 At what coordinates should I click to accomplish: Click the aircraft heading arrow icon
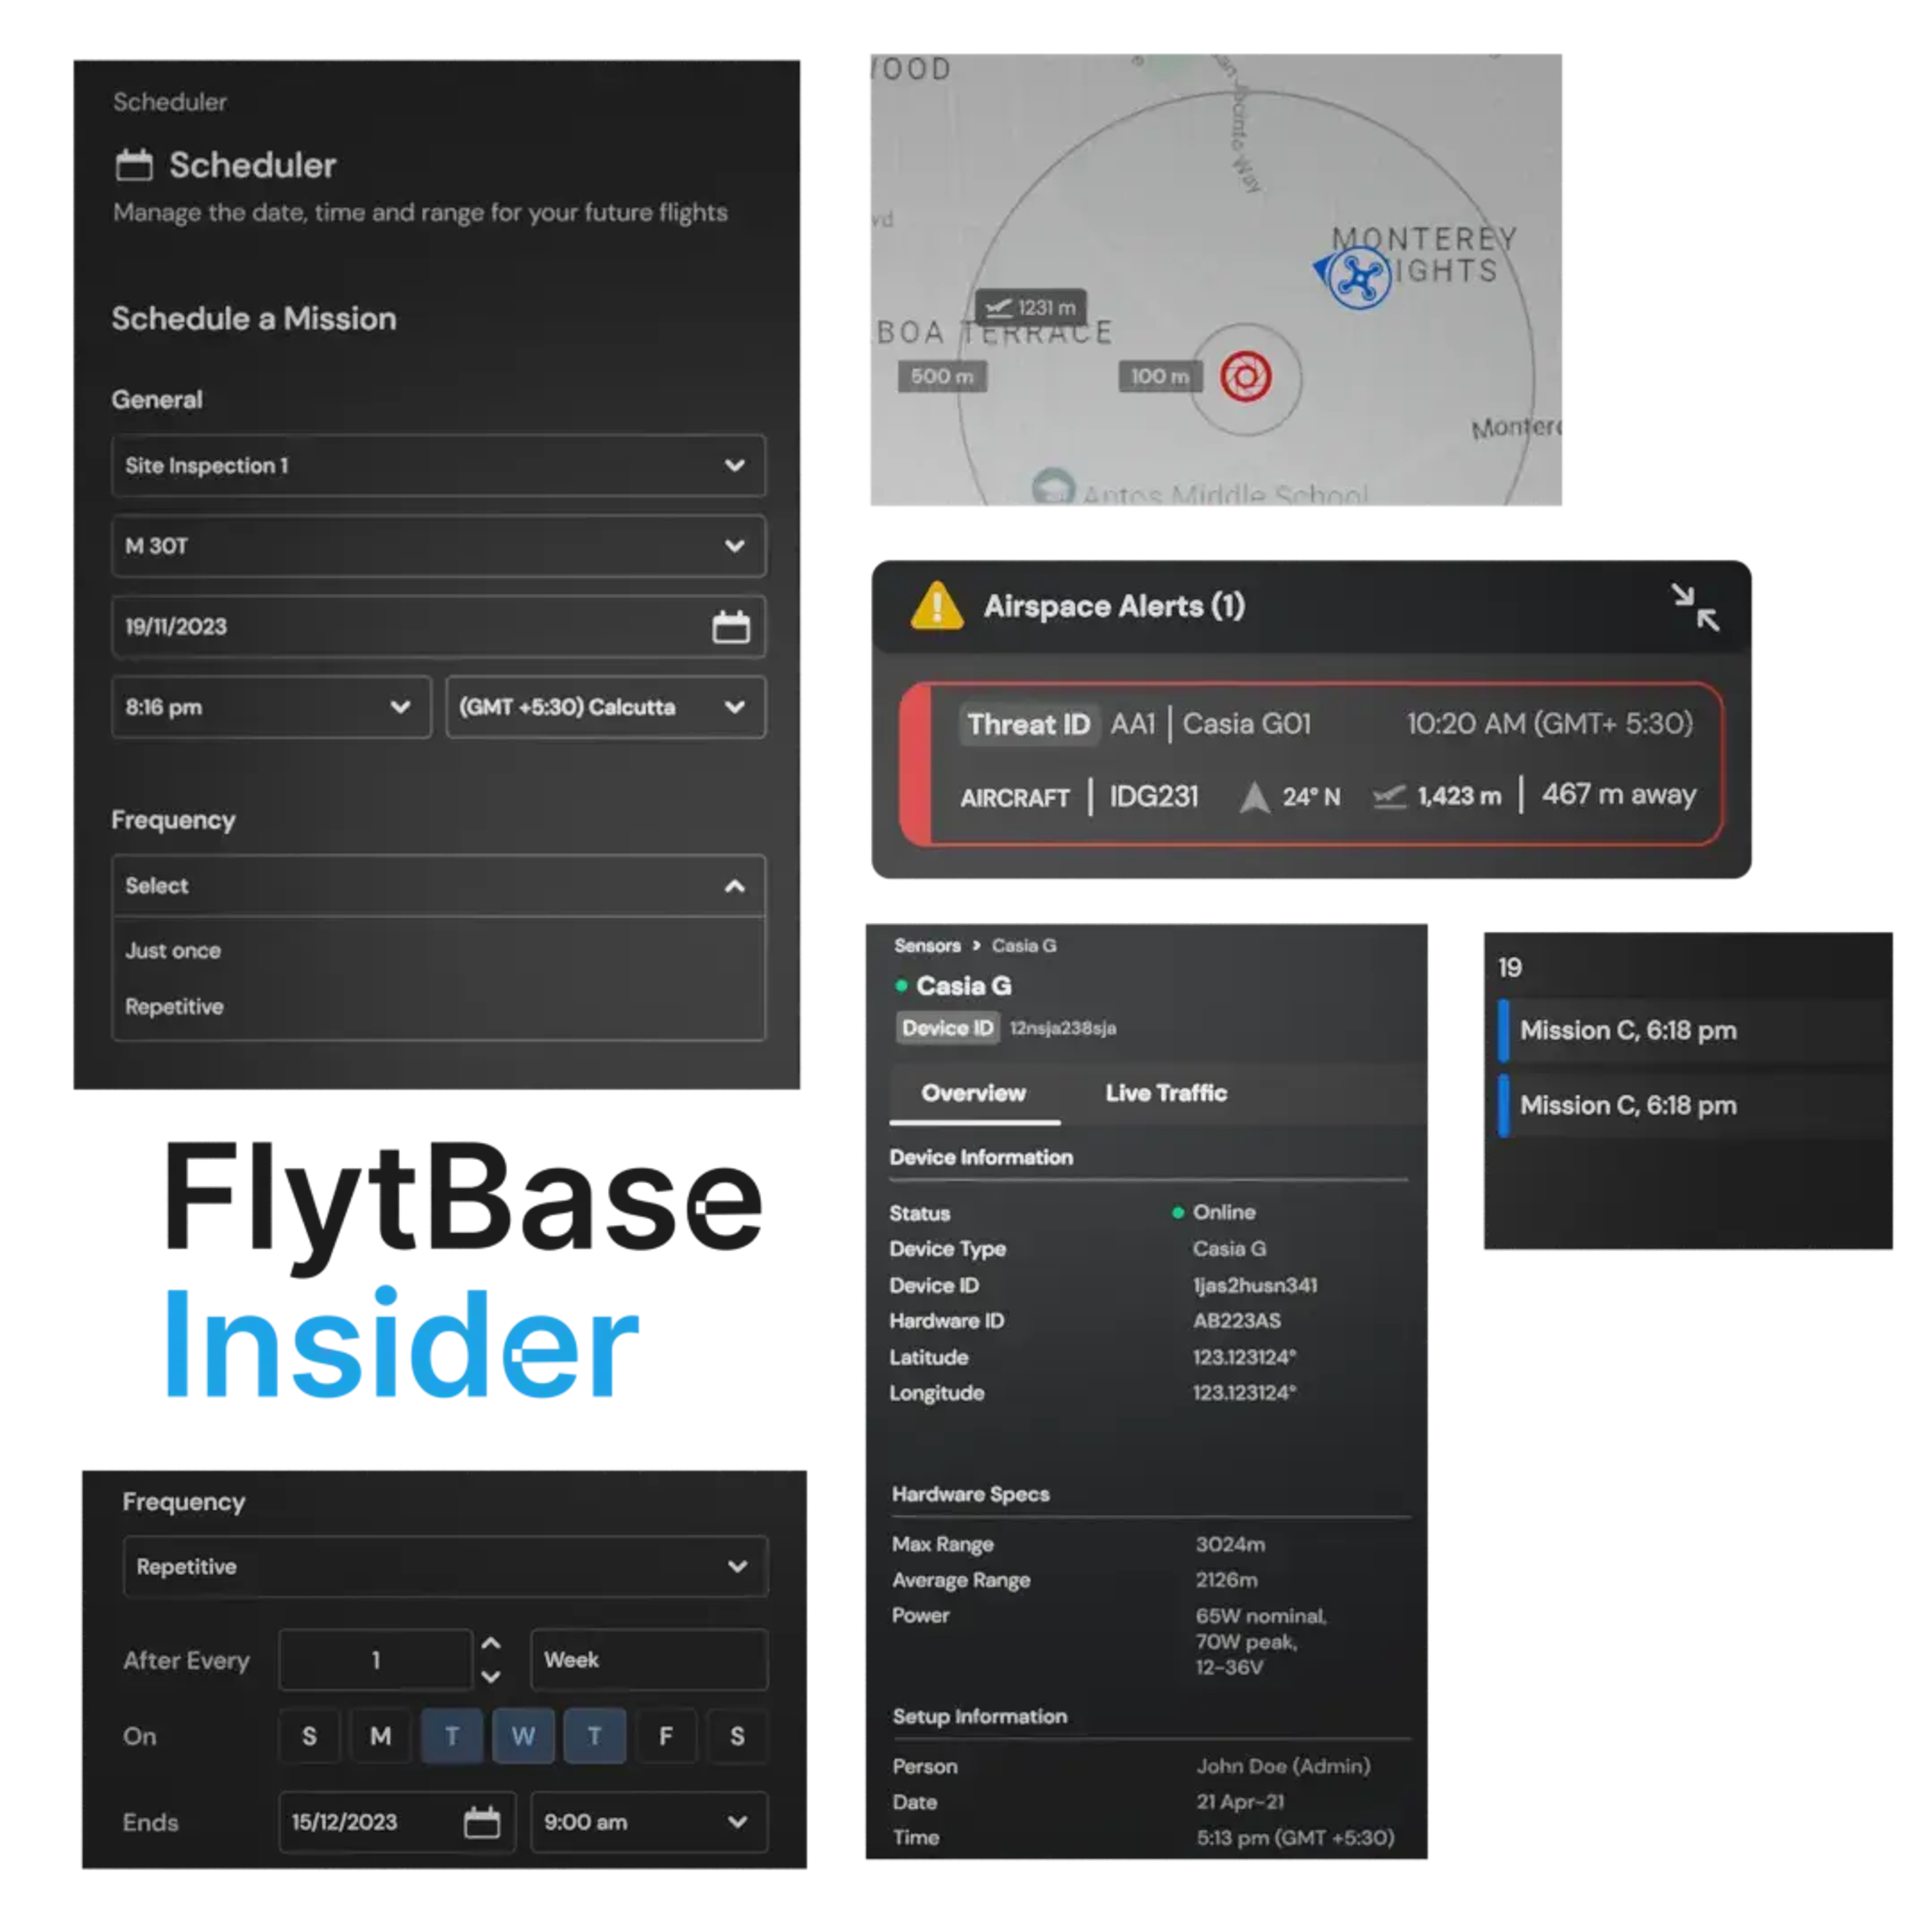click(1255, 797)
